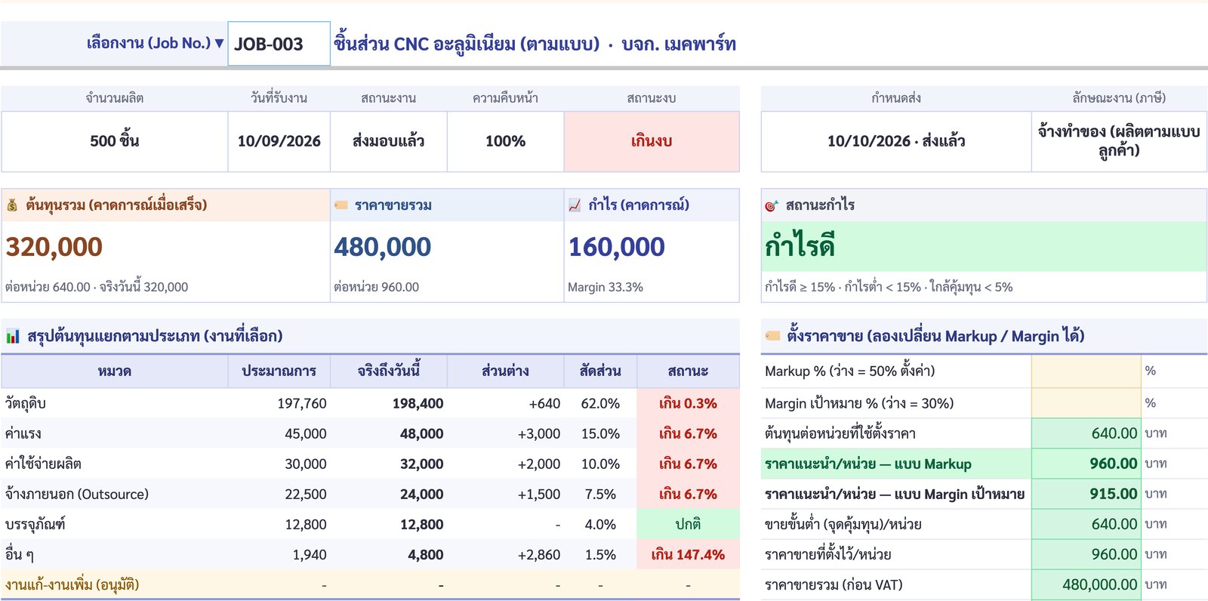Select total selling price value 480,000
This screenshot has height=601, width=1208.
pos(383,247)
